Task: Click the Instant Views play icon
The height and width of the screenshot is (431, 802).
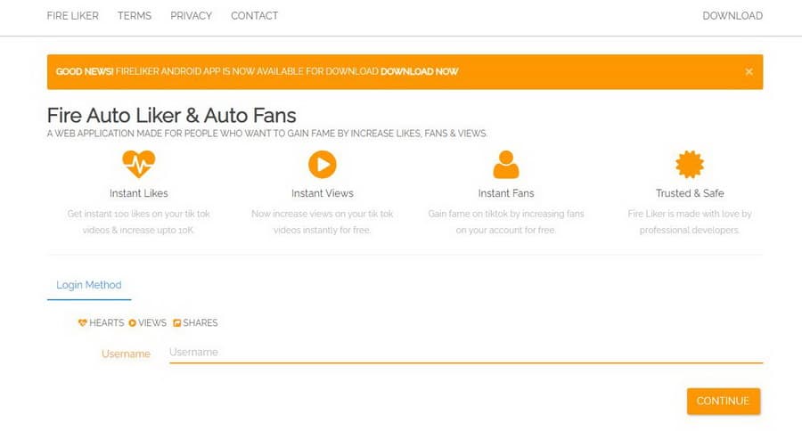Action: coord(323,164)
